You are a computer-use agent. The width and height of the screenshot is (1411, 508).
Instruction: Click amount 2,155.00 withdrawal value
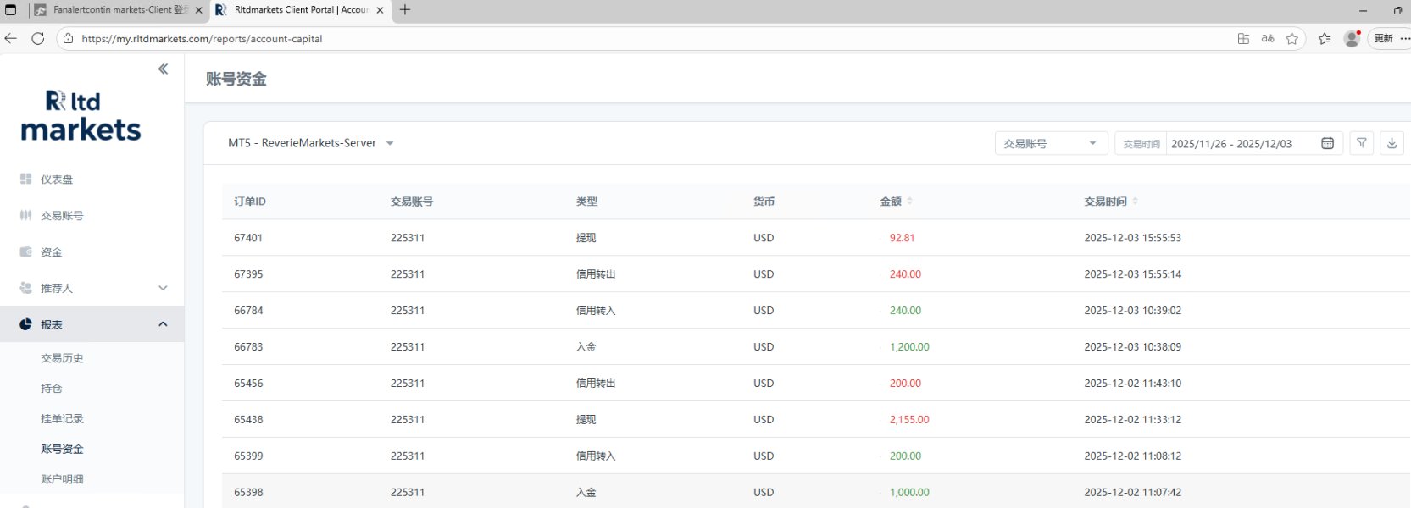point(909,420)
